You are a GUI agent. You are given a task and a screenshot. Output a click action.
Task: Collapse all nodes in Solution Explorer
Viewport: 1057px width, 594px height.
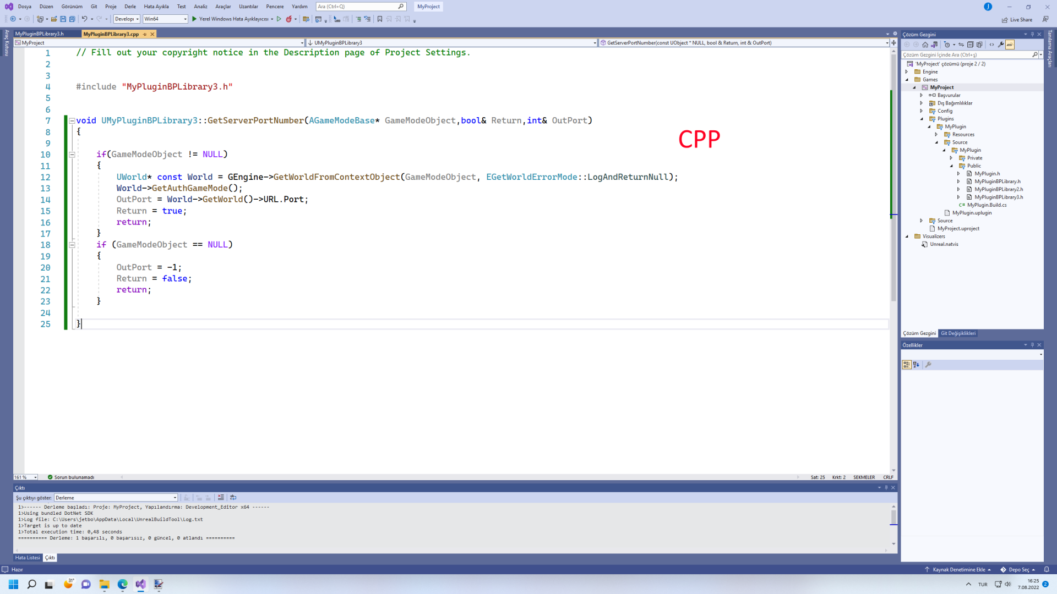pos(970,45)
